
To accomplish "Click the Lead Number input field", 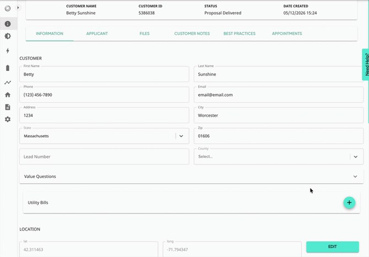I will 104,157.
